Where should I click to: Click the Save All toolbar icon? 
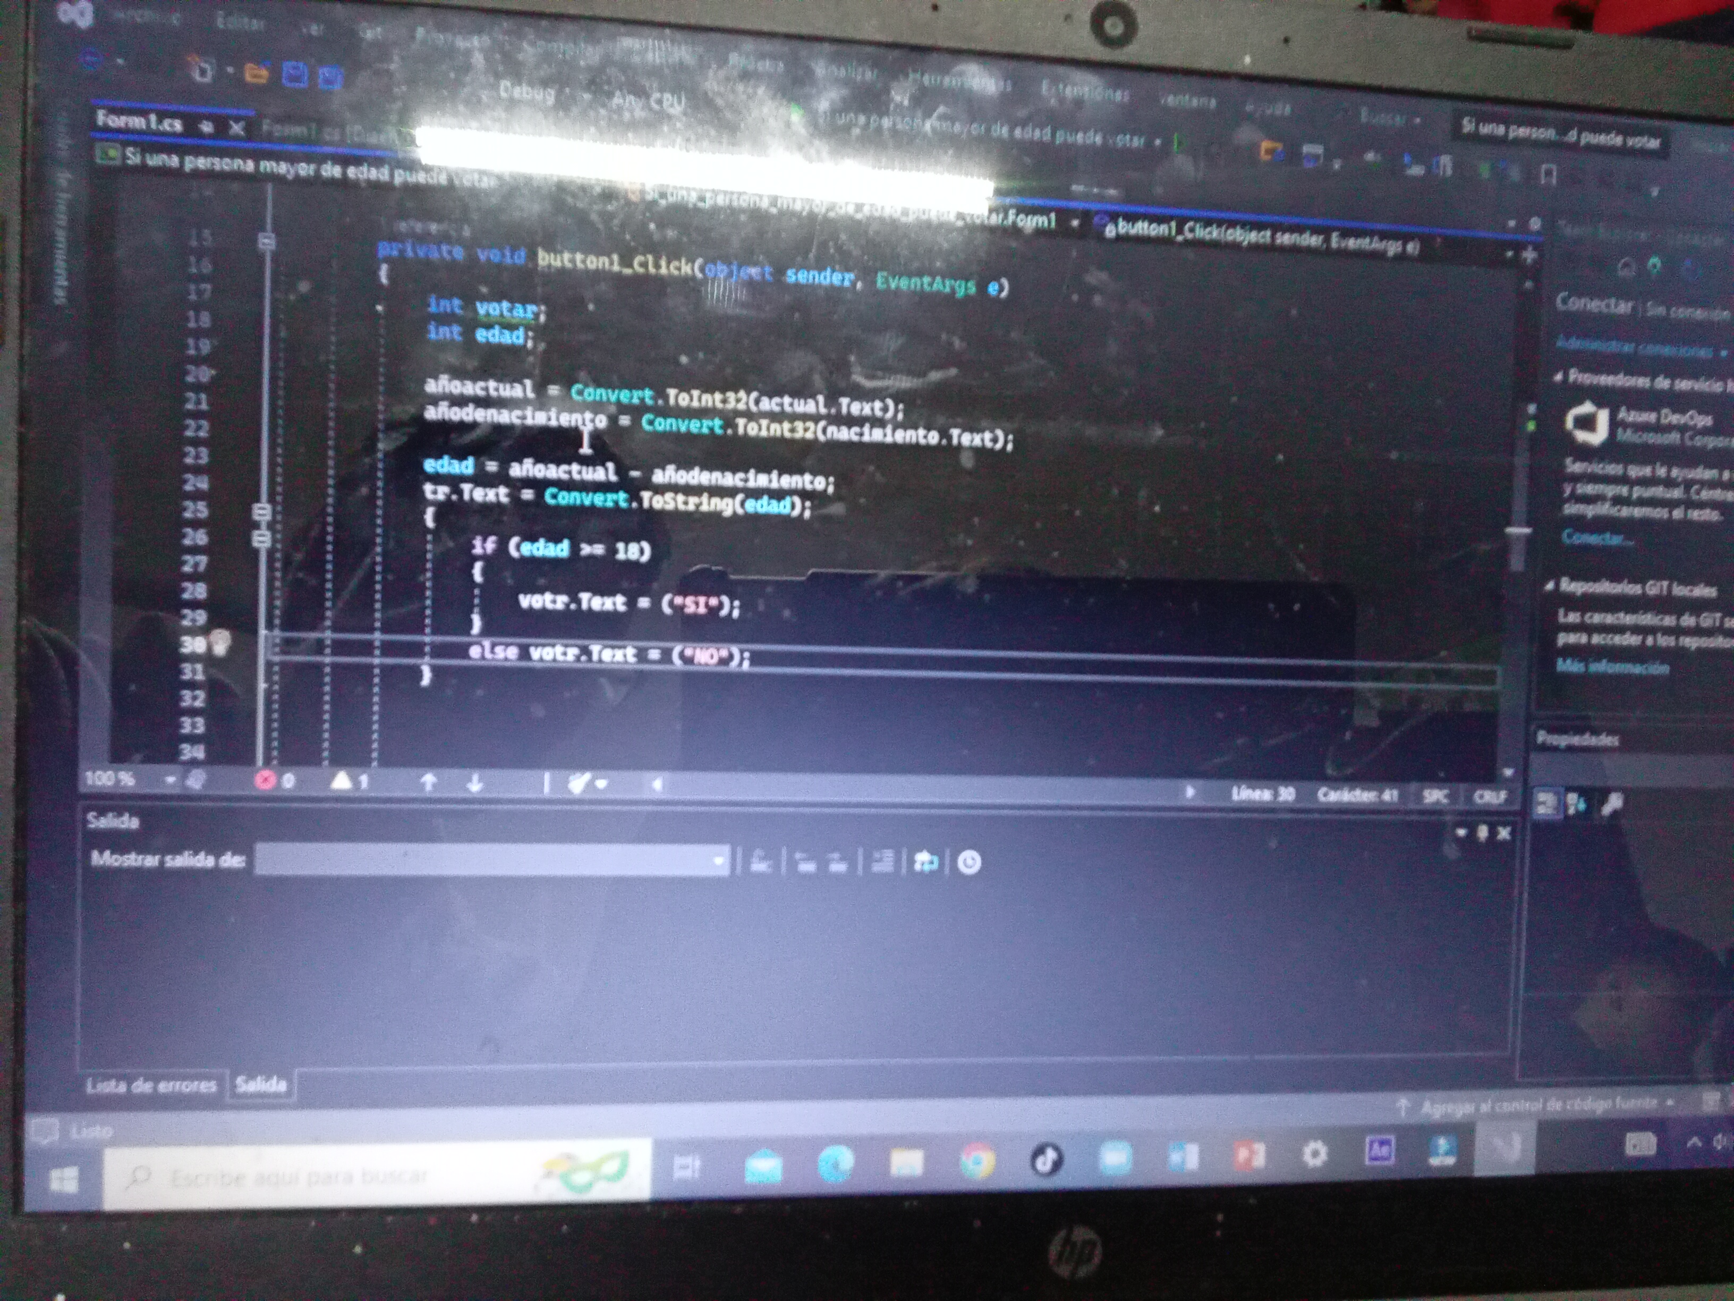coord(330,77)
